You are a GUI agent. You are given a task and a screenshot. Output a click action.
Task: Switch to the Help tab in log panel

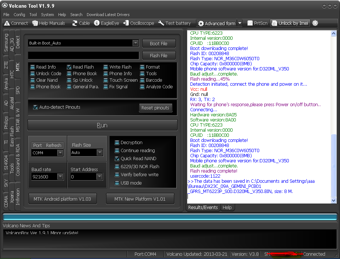pyautogui.click(x=227, y=207)
